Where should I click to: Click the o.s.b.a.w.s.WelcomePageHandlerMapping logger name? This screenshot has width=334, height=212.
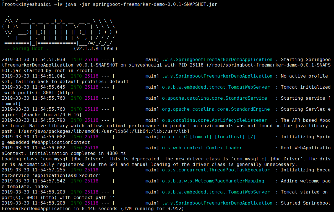pyautogui.click(x=213, y=181)
